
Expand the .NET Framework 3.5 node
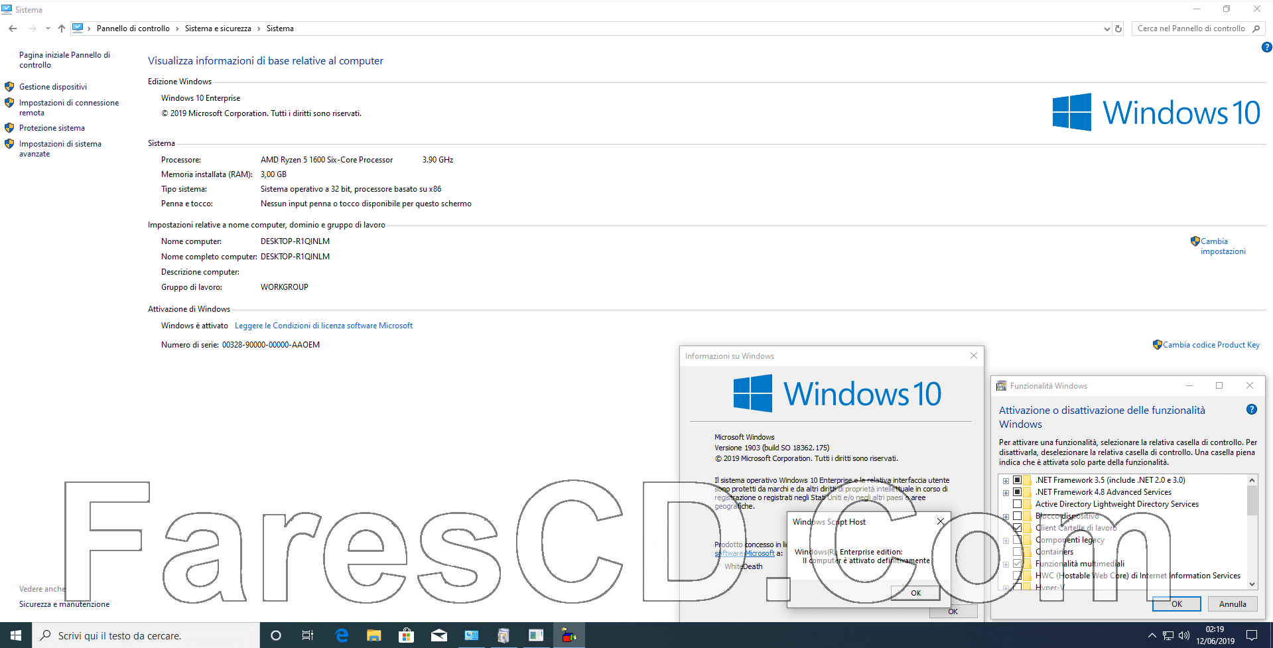(1006, 481)
